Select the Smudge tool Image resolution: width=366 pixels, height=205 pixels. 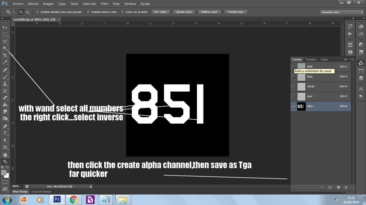click(5, 112)
